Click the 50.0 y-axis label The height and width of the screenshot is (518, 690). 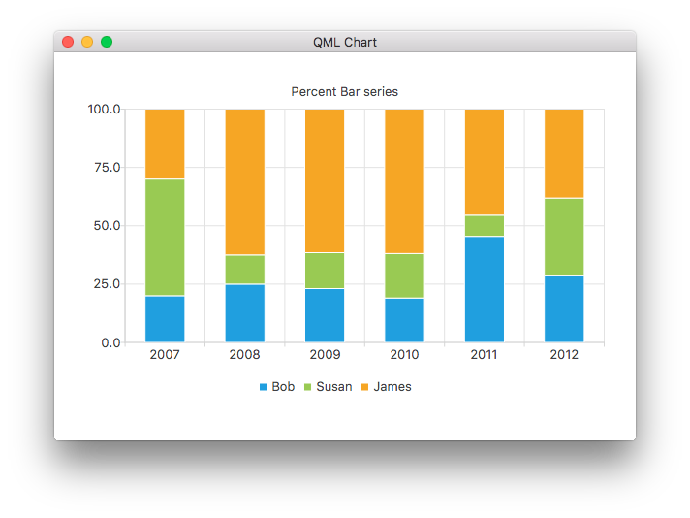[x=106, y=226]
